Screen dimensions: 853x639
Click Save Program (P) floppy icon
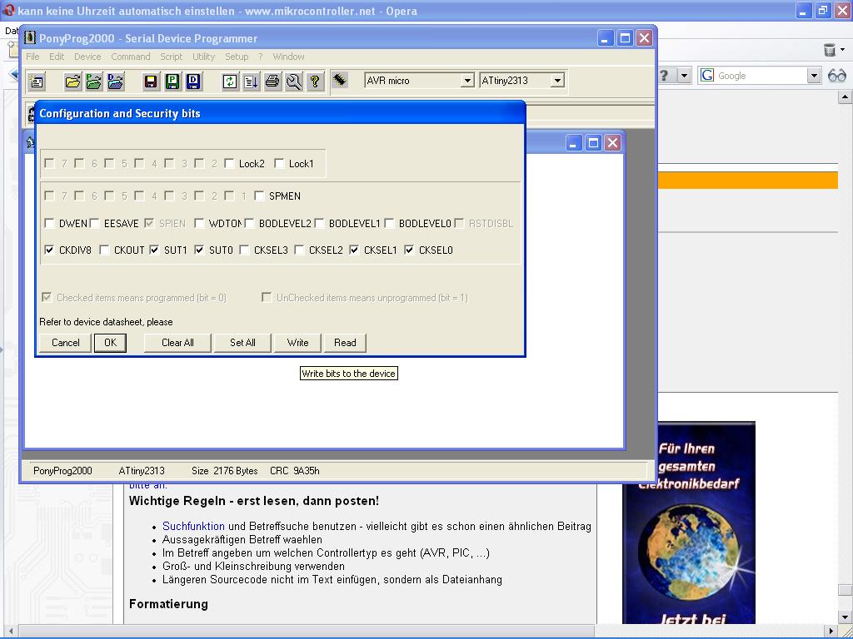172,82
